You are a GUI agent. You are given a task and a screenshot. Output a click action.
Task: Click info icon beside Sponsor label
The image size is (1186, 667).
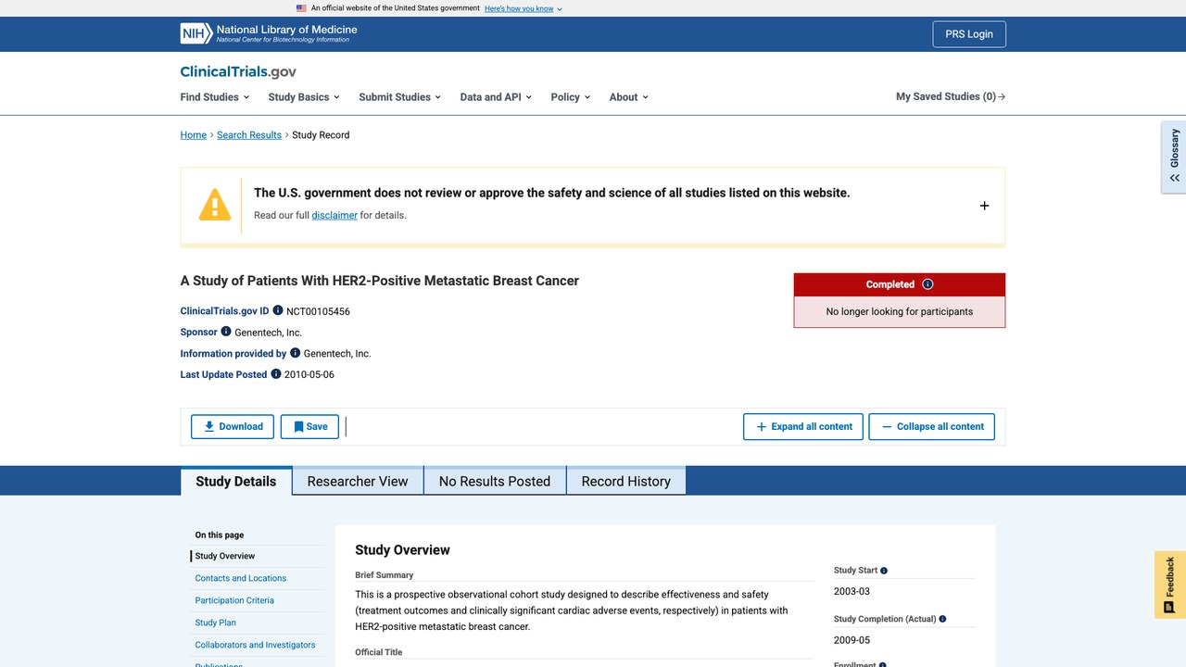coord(226,331)
